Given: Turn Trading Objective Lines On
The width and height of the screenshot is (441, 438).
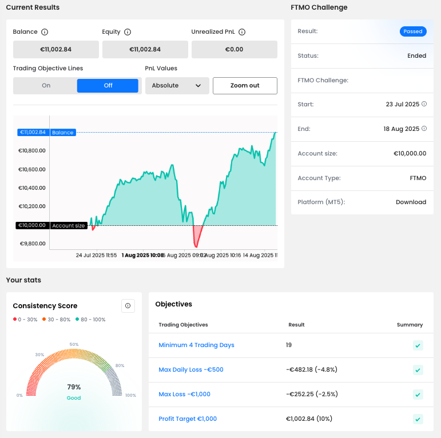Looking at the screenshot, I should 46,86.
